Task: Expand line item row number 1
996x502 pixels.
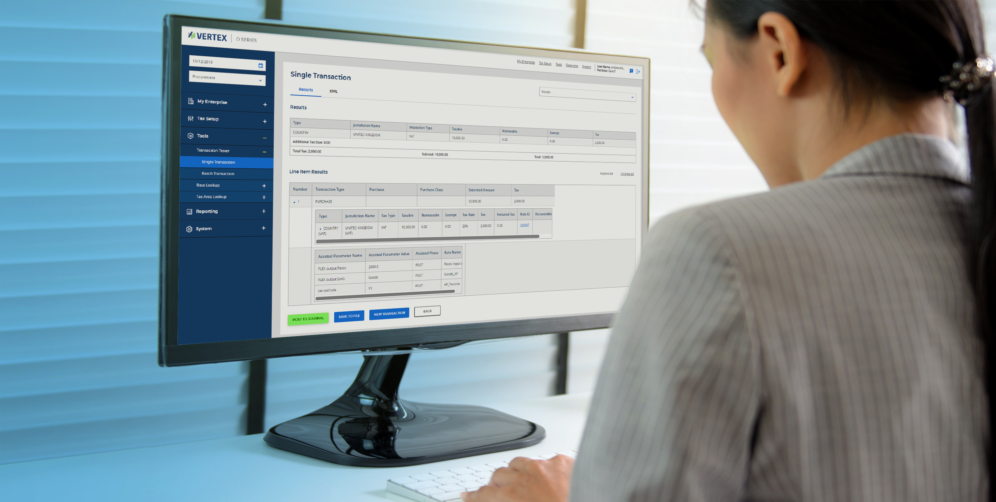Action: [x=295, y=201]
